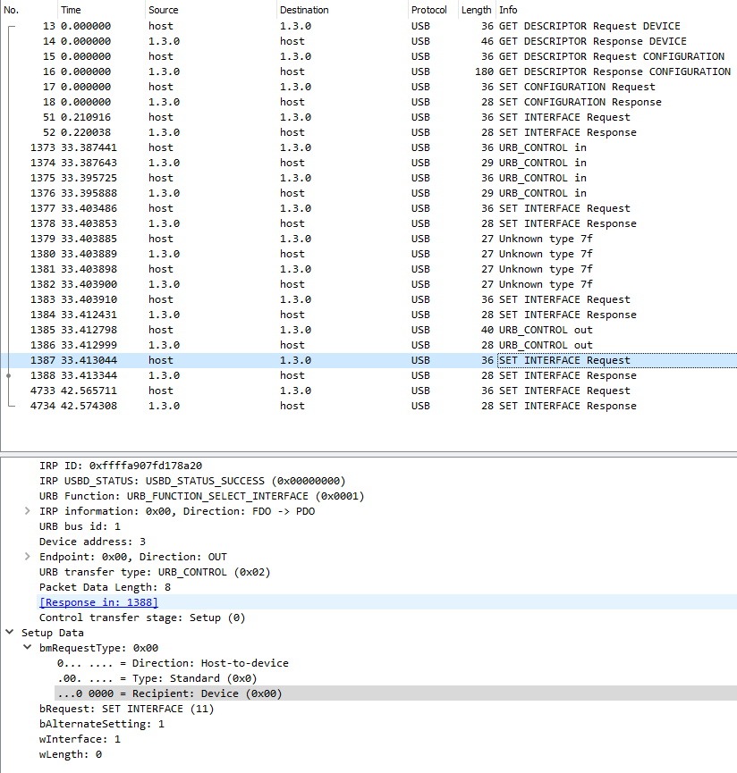Select packet 1382 Unknown type 7f
Image resolution: width=737 pixels, height=773 pixels.
coord(368,284)
